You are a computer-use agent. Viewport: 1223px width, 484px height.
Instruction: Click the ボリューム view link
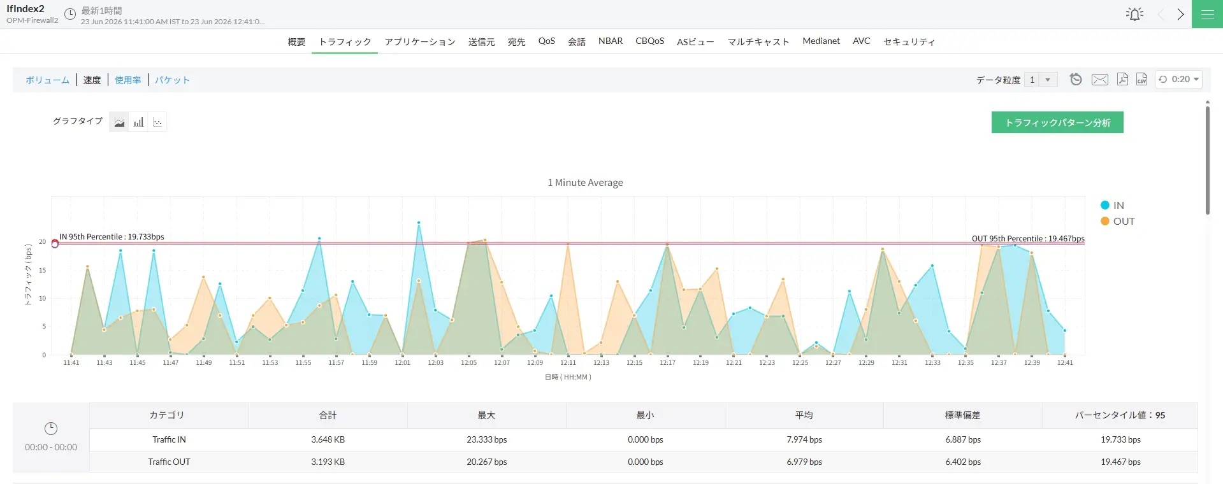[47, 80]
